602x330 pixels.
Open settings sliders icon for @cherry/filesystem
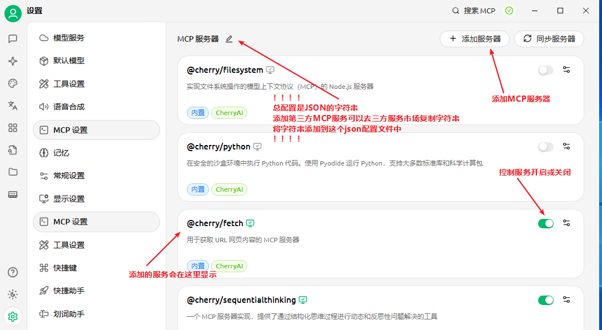(x=566, y=70)
